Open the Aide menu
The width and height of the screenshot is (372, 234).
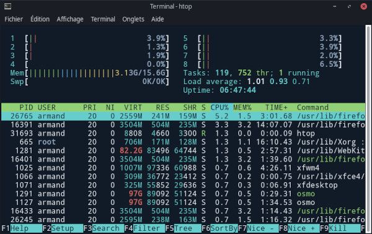[157, 19]
